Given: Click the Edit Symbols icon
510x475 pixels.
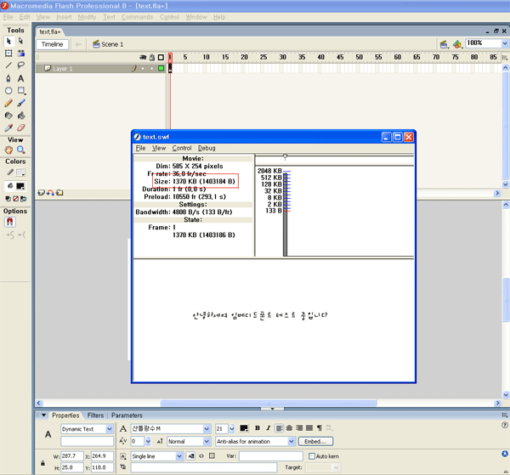Looking at the screenshot, I should pos(457,44).
